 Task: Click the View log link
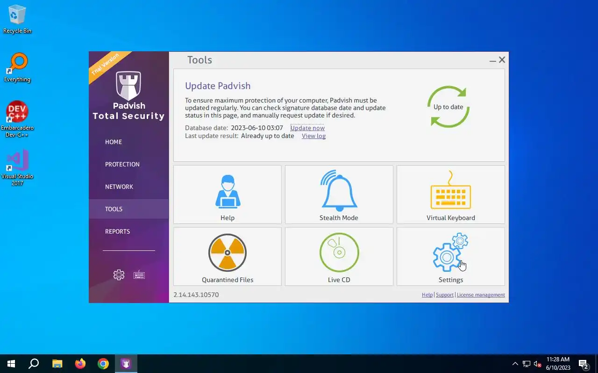[x=313, y=136]
